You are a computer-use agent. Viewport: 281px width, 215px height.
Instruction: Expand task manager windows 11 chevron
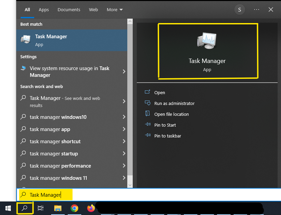[124, 178]
